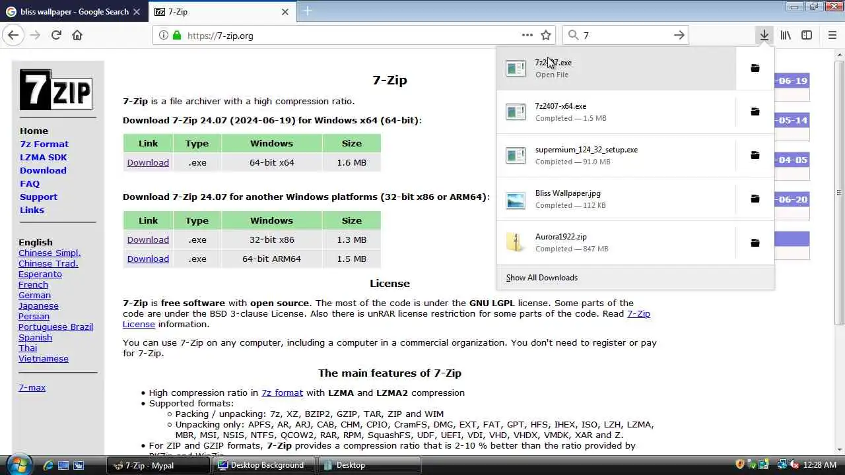The width and height of the screenshot is (845, 475).
Task: Open the Links sidebar link
Action: coord(32,210)
